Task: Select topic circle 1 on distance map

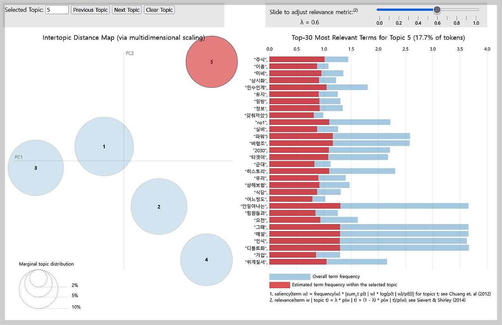Action: pos(104,146)
